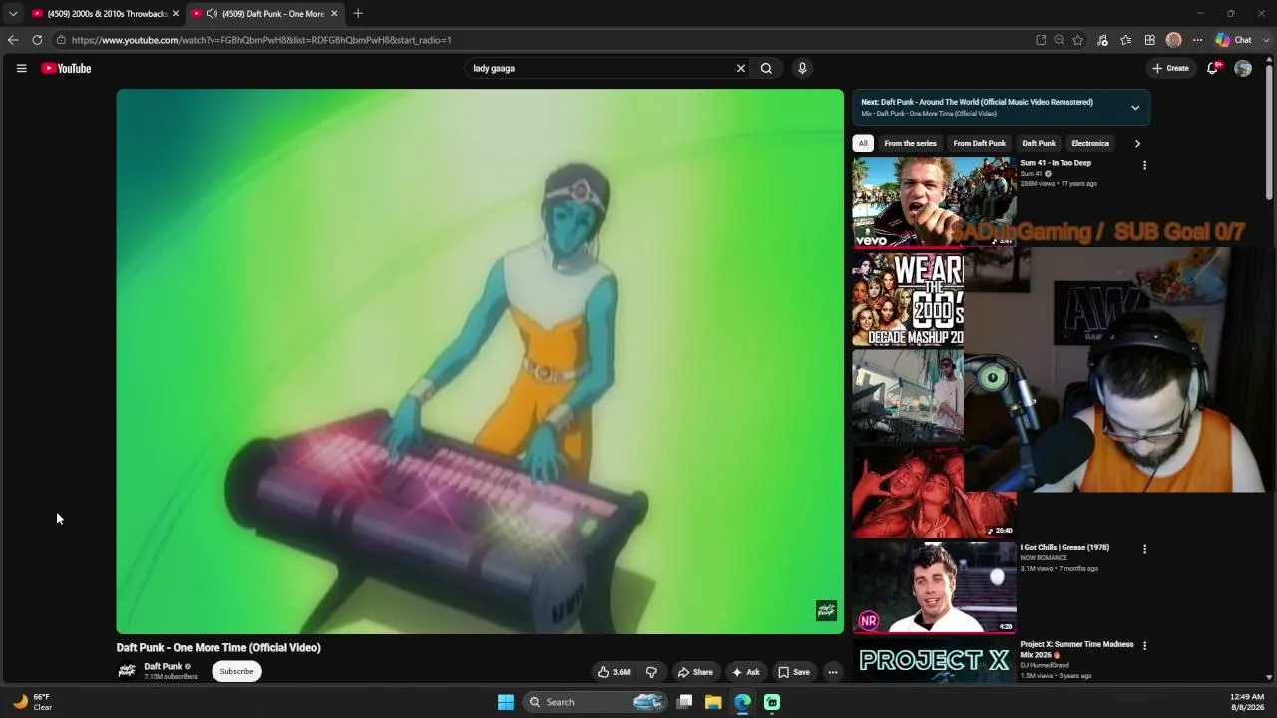Open the browser Collections icon
Viewport: 1277px width, 718px height.
[1150, 40]
